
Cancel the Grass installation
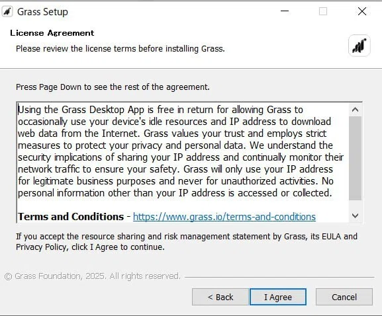344,297
